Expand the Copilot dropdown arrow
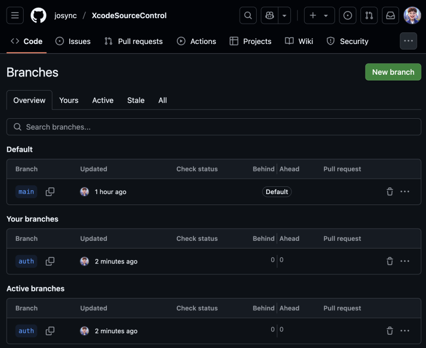Image resolution: width=426 pixels, height=348 pixels. coord(284,15)
